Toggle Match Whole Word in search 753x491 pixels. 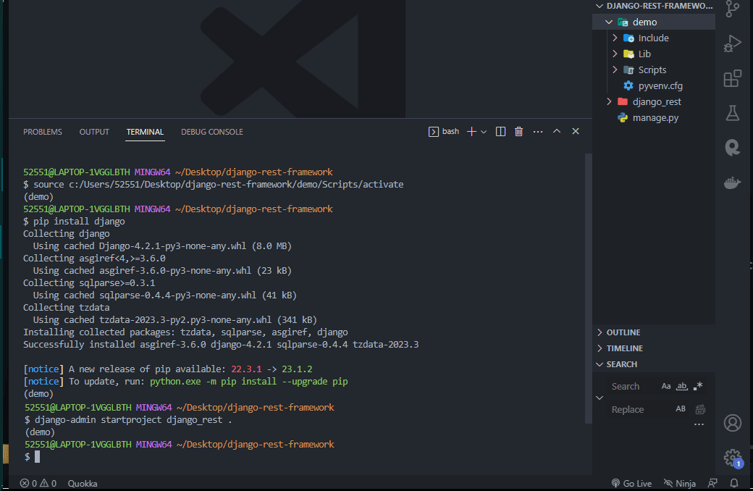pos(682,386)
